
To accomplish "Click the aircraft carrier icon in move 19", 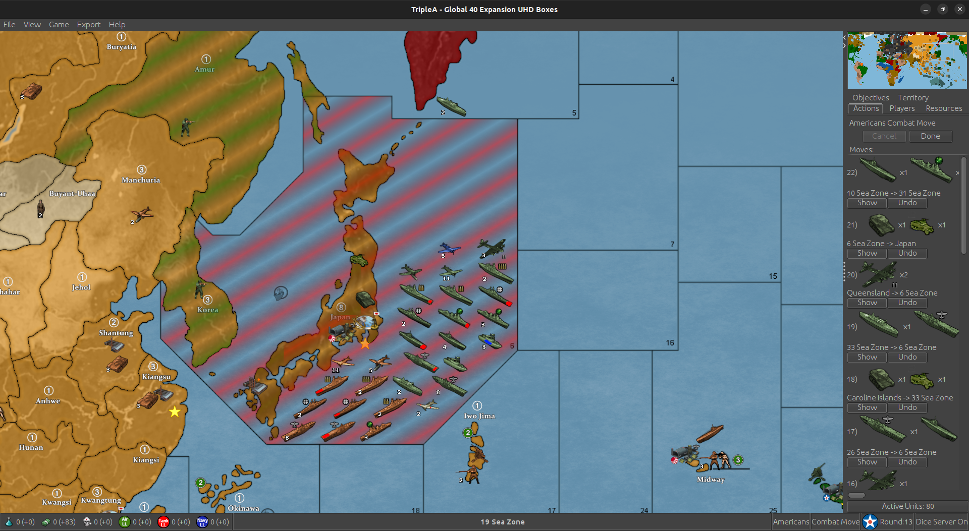I will [x=937, y=323].
